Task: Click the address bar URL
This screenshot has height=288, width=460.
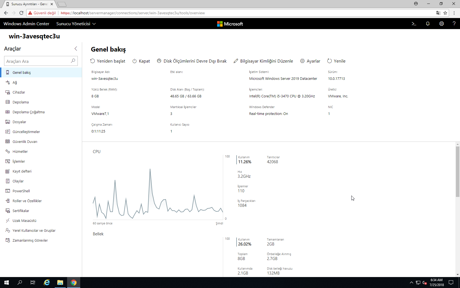Action: click(133, 13)
